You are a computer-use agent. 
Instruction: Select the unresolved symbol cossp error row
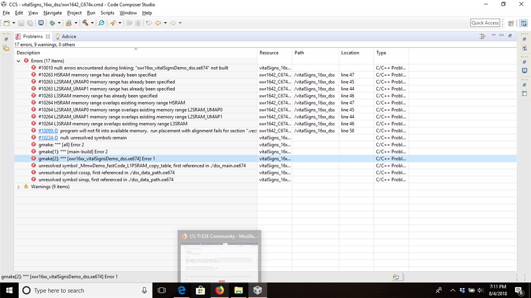265,173
